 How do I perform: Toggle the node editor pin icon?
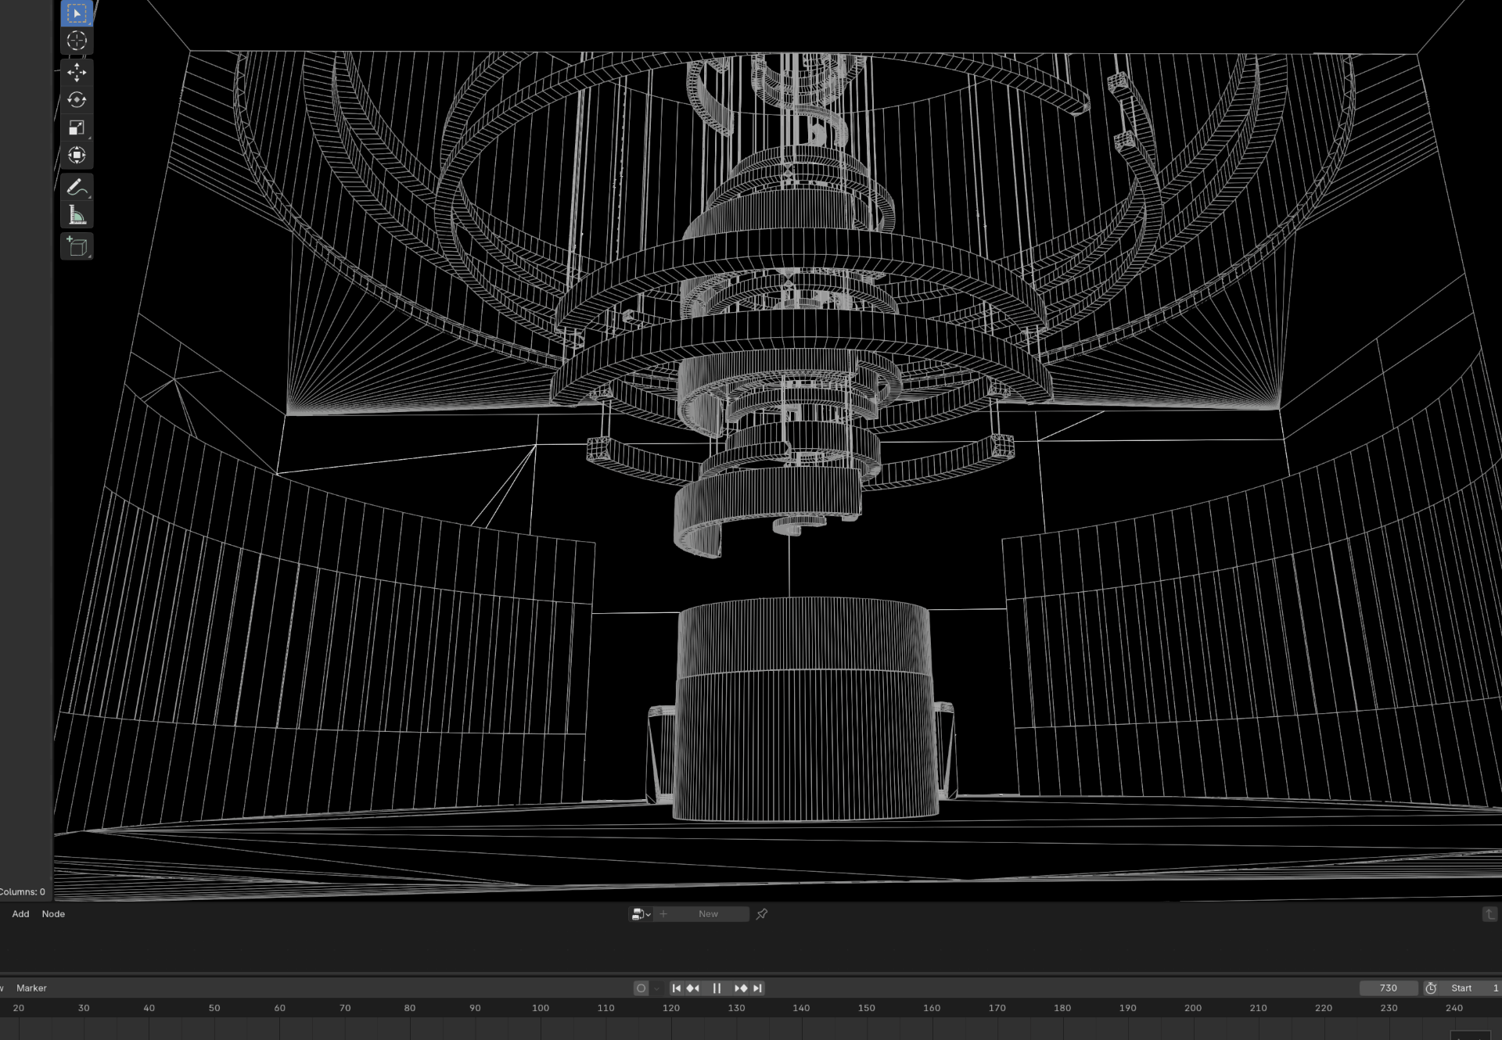(762, 913)
